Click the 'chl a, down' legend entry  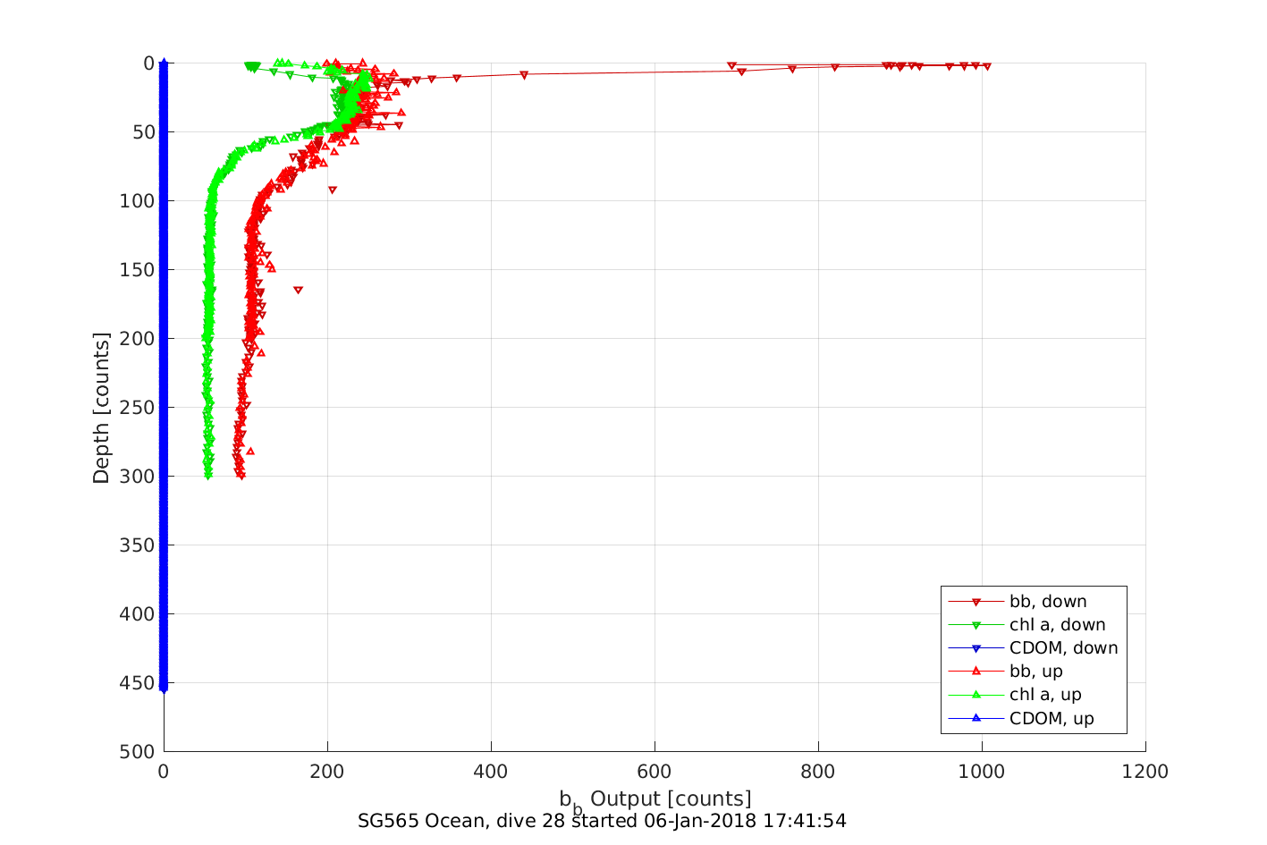pos(1026,625)
